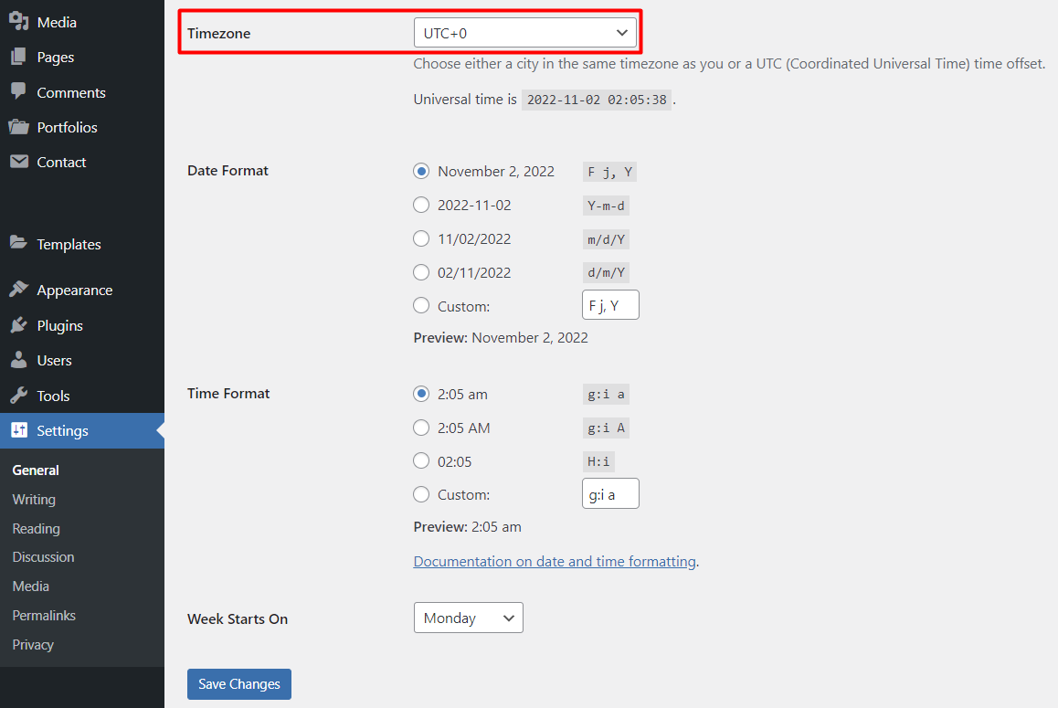Choose the 2:05 AM time format
Image resolution: width=1058 pixels, height=708 pixels.
(421, 428)
